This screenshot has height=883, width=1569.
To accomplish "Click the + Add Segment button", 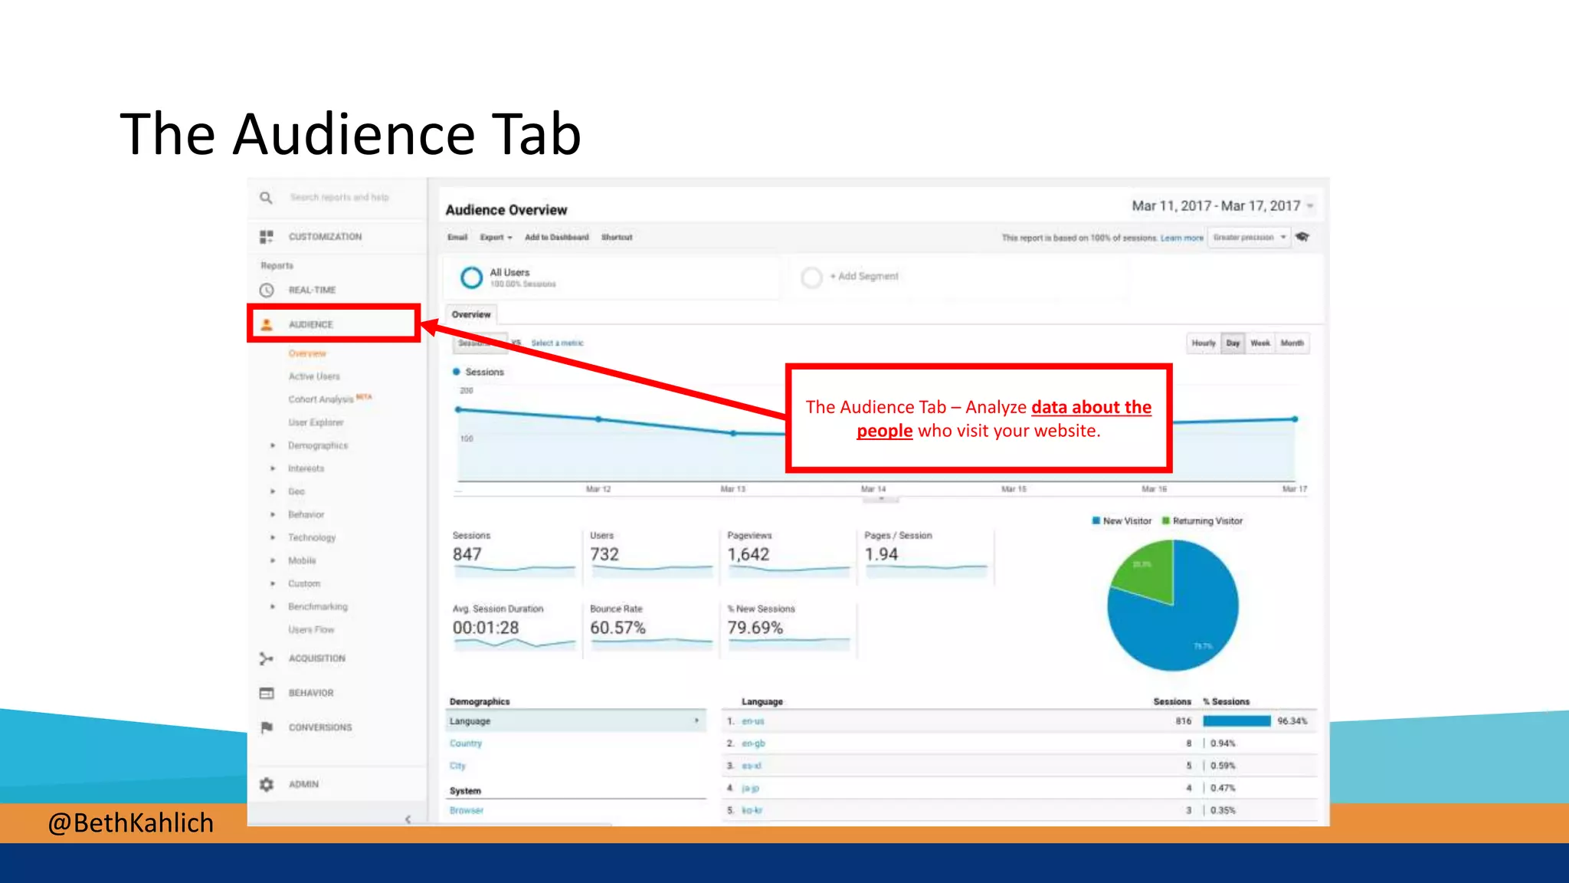I will point(864,277).
